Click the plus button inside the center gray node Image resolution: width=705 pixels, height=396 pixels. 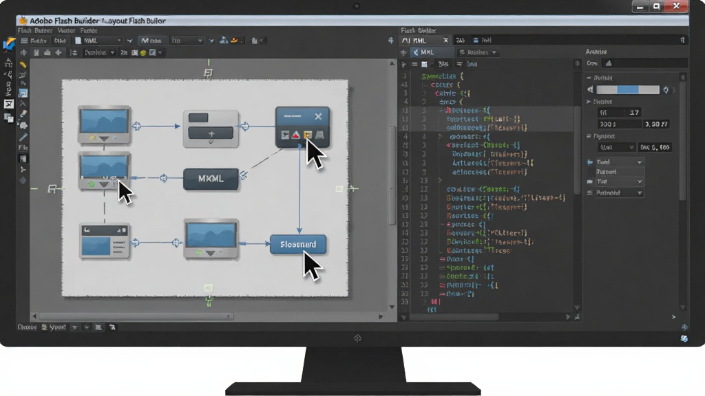coord(211,133)
